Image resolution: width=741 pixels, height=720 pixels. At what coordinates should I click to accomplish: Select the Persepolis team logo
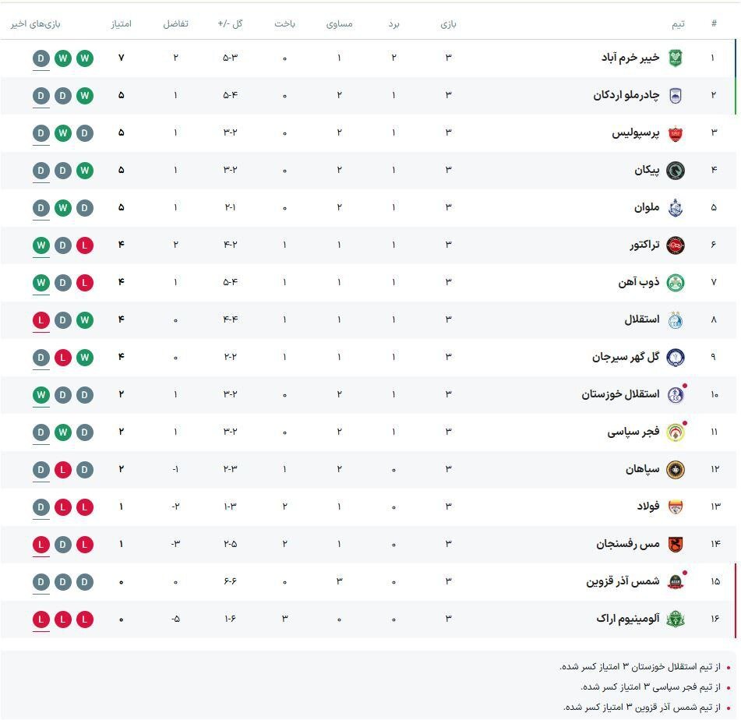675,131
